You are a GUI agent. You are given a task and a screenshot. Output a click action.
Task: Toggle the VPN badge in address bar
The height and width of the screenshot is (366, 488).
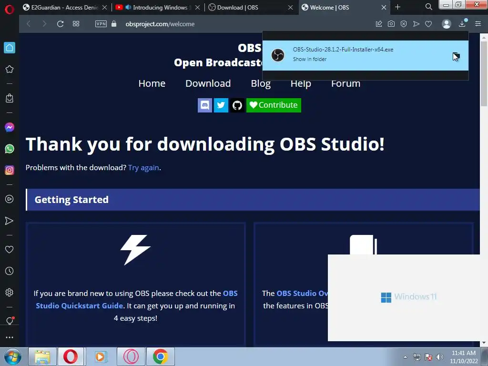pos(101,24)
